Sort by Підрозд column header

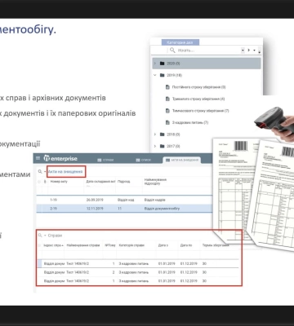(x=124, y=182)
